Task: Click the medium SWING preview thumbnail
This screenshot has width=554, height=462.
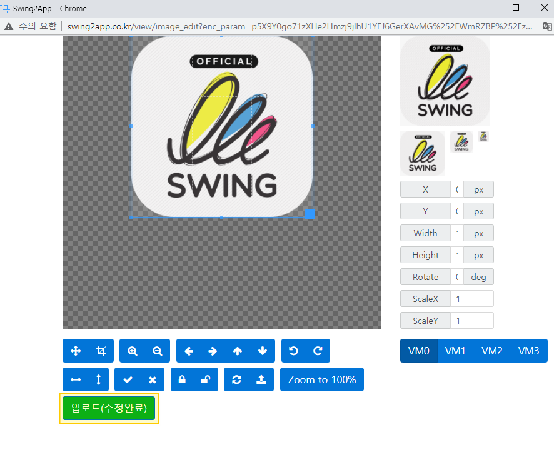Action: [x=422, y=153]
